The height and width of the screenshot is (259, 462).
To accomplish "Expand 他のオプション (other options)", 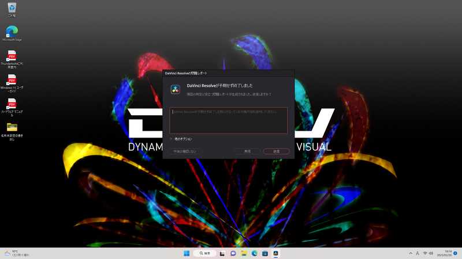I will pyautogui.click(x=181, y=139).
